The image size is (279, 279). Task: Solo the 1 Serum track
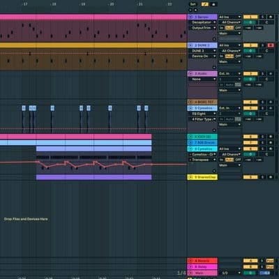tap(262, 17)
